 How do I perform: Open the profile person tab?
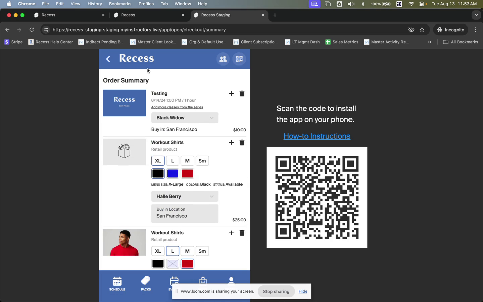(x=231, y=281)
